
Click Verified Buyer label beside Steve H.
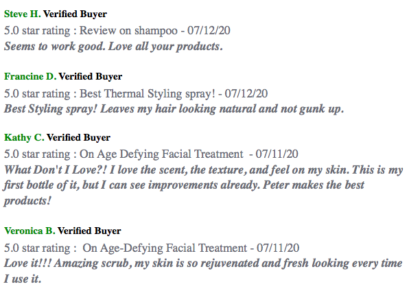pos(75,14)
